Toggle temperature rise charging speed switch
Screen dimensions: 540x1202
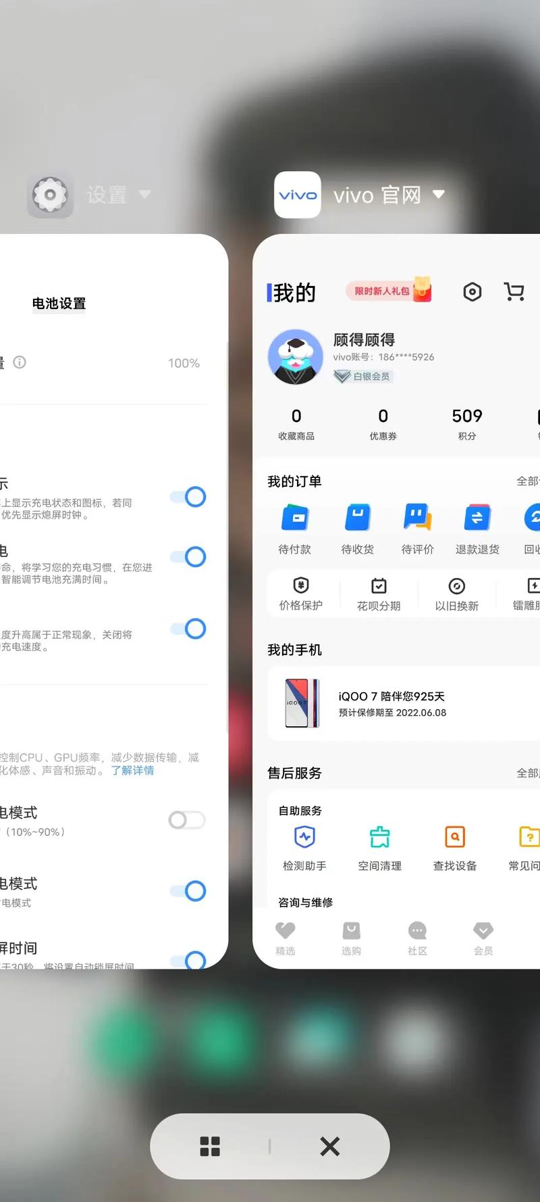click(188, 629)
